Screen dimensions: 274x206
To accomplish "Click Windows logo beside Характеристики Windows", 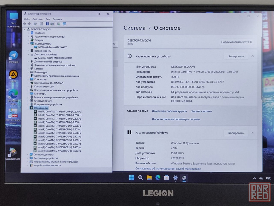I will click(129, 132).
